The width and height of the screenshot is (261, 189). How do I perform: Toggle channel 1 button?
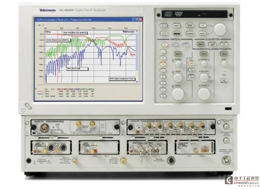click(163, 51)
